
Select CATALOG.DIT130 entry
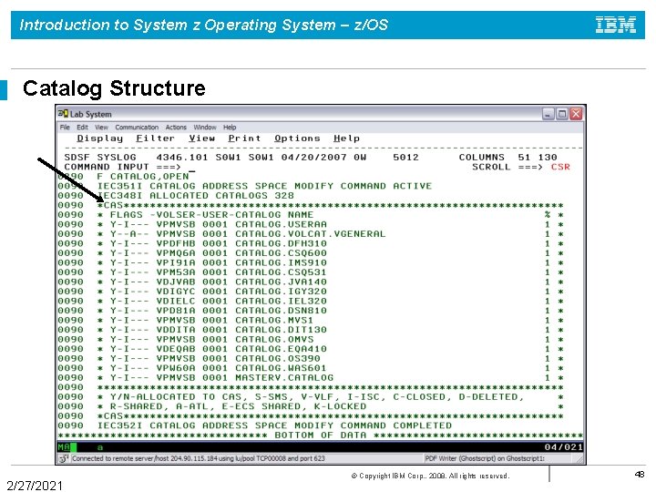pyautogui.click(x=281, y=330)
